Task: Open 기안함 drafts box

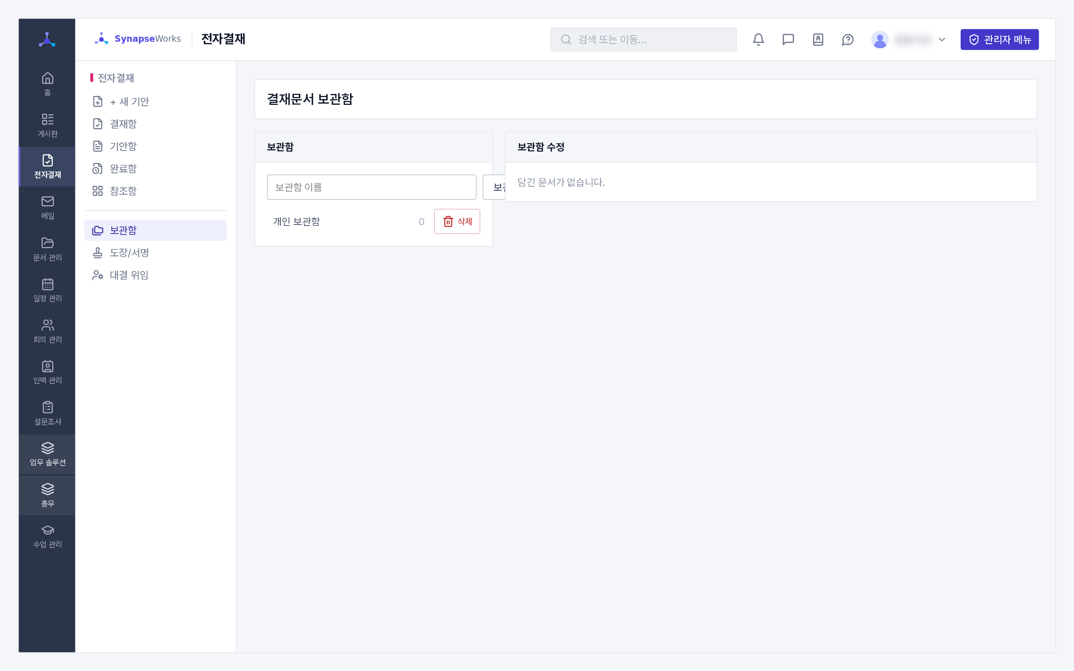Action: click(x=155, y=146)
